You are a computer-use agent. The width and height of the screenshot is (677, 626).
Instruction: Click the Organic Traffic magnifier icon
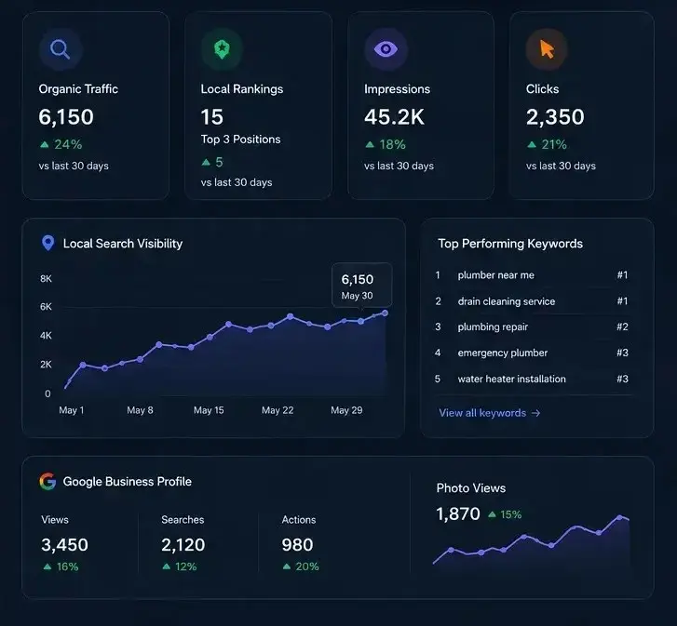point(60,49)
